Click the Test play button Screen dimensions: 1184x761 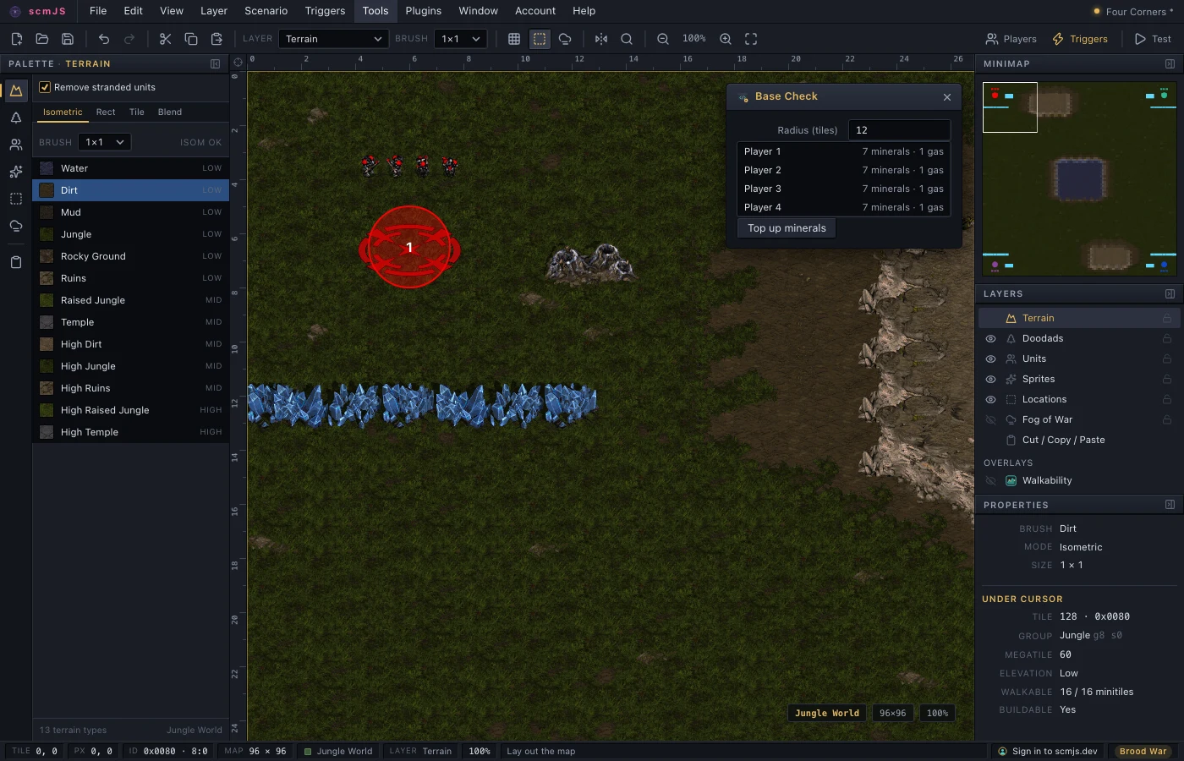[1153, 39]
